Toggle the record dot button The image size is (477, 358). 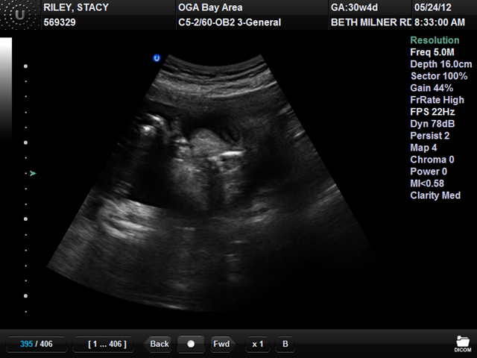tap(191, 344)
